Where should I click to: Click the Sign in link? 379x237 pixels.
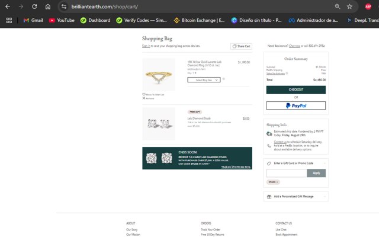146,46
